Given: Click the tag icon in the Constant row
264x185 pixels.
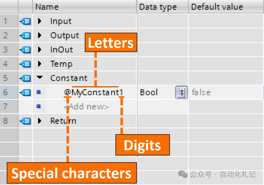Looking at the screenshot, I should pos(25,78).
